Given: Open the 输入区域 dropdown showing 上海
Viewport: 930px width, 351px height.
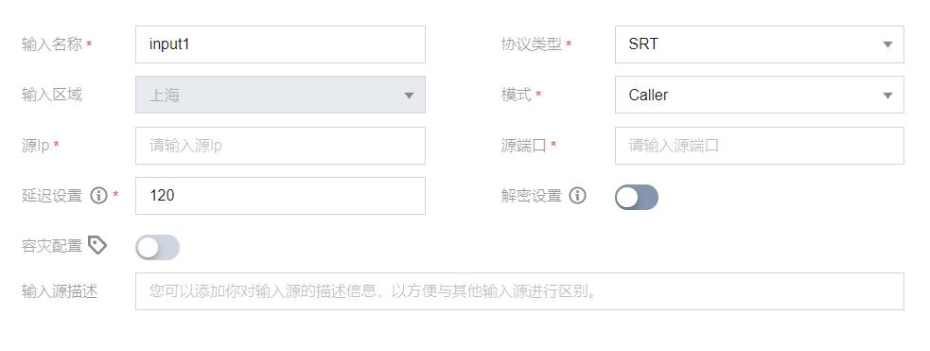Looking at the screenshot, I should [280, 95].
